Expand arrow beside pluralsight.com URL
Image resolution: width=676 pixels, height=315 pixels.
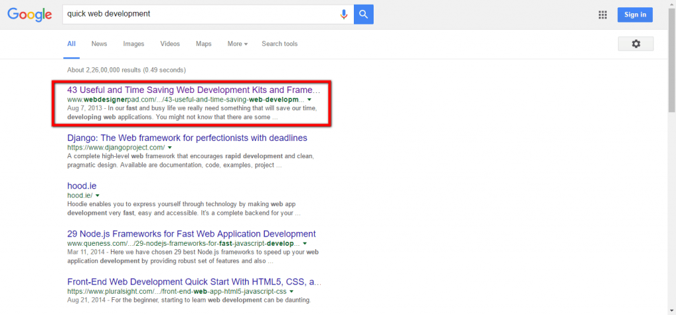tap(292, 292)
